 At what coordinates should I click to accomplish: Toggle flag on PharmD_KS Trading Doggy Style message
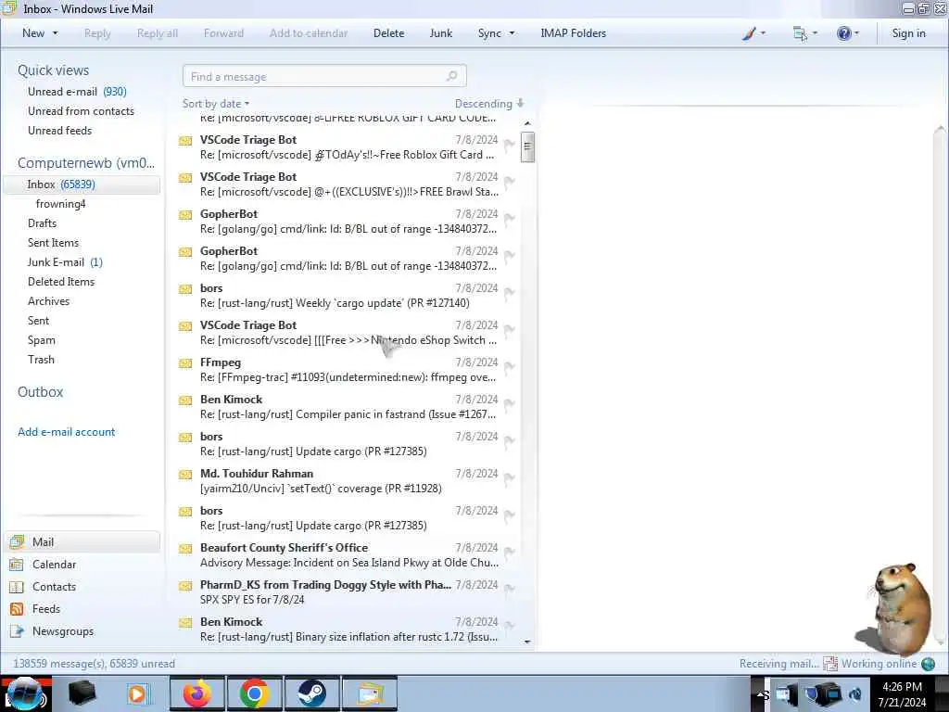pyautogui.click(x=510, y=589)
